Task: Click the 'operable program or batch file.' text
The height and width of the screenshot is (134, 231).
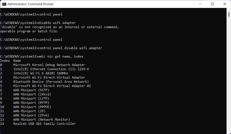Action: (29, 31)
